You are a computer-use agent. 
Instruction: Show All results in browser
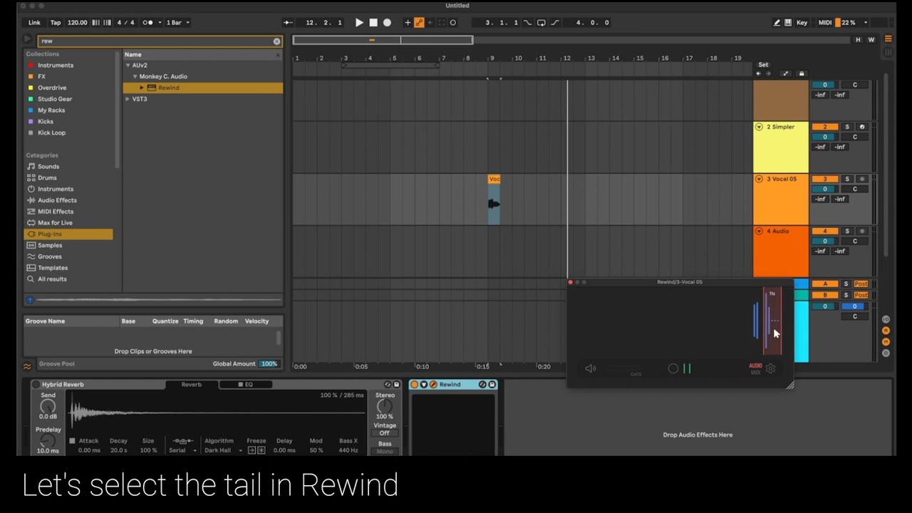[x=52, y=279]
